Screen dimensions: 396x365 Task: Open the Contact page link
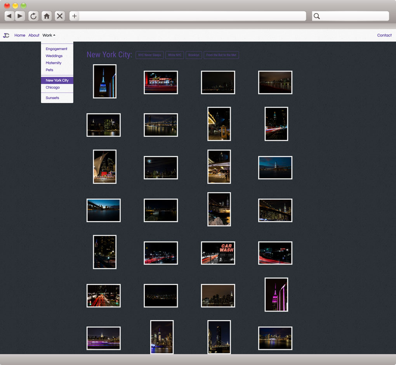[x=384, y=35]
